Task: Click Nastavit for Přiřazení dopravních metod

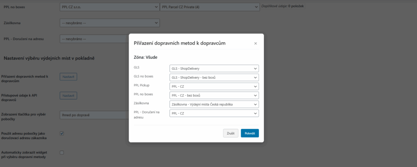Action: (68, 77)
